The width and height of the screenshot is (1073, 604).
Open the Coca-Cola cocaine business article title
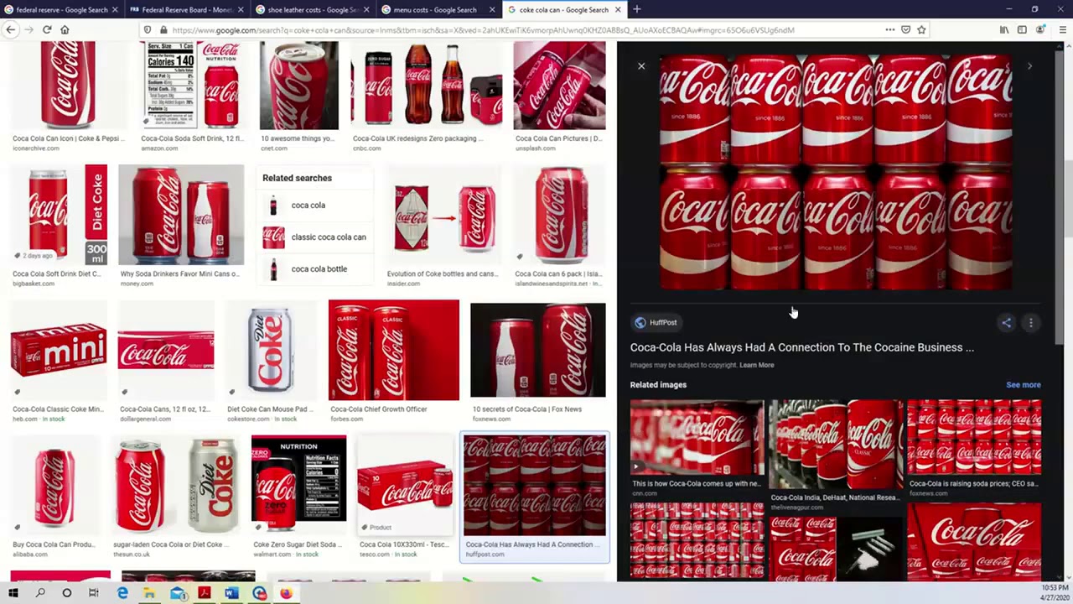pyautogui.click(x=802, y=347)
